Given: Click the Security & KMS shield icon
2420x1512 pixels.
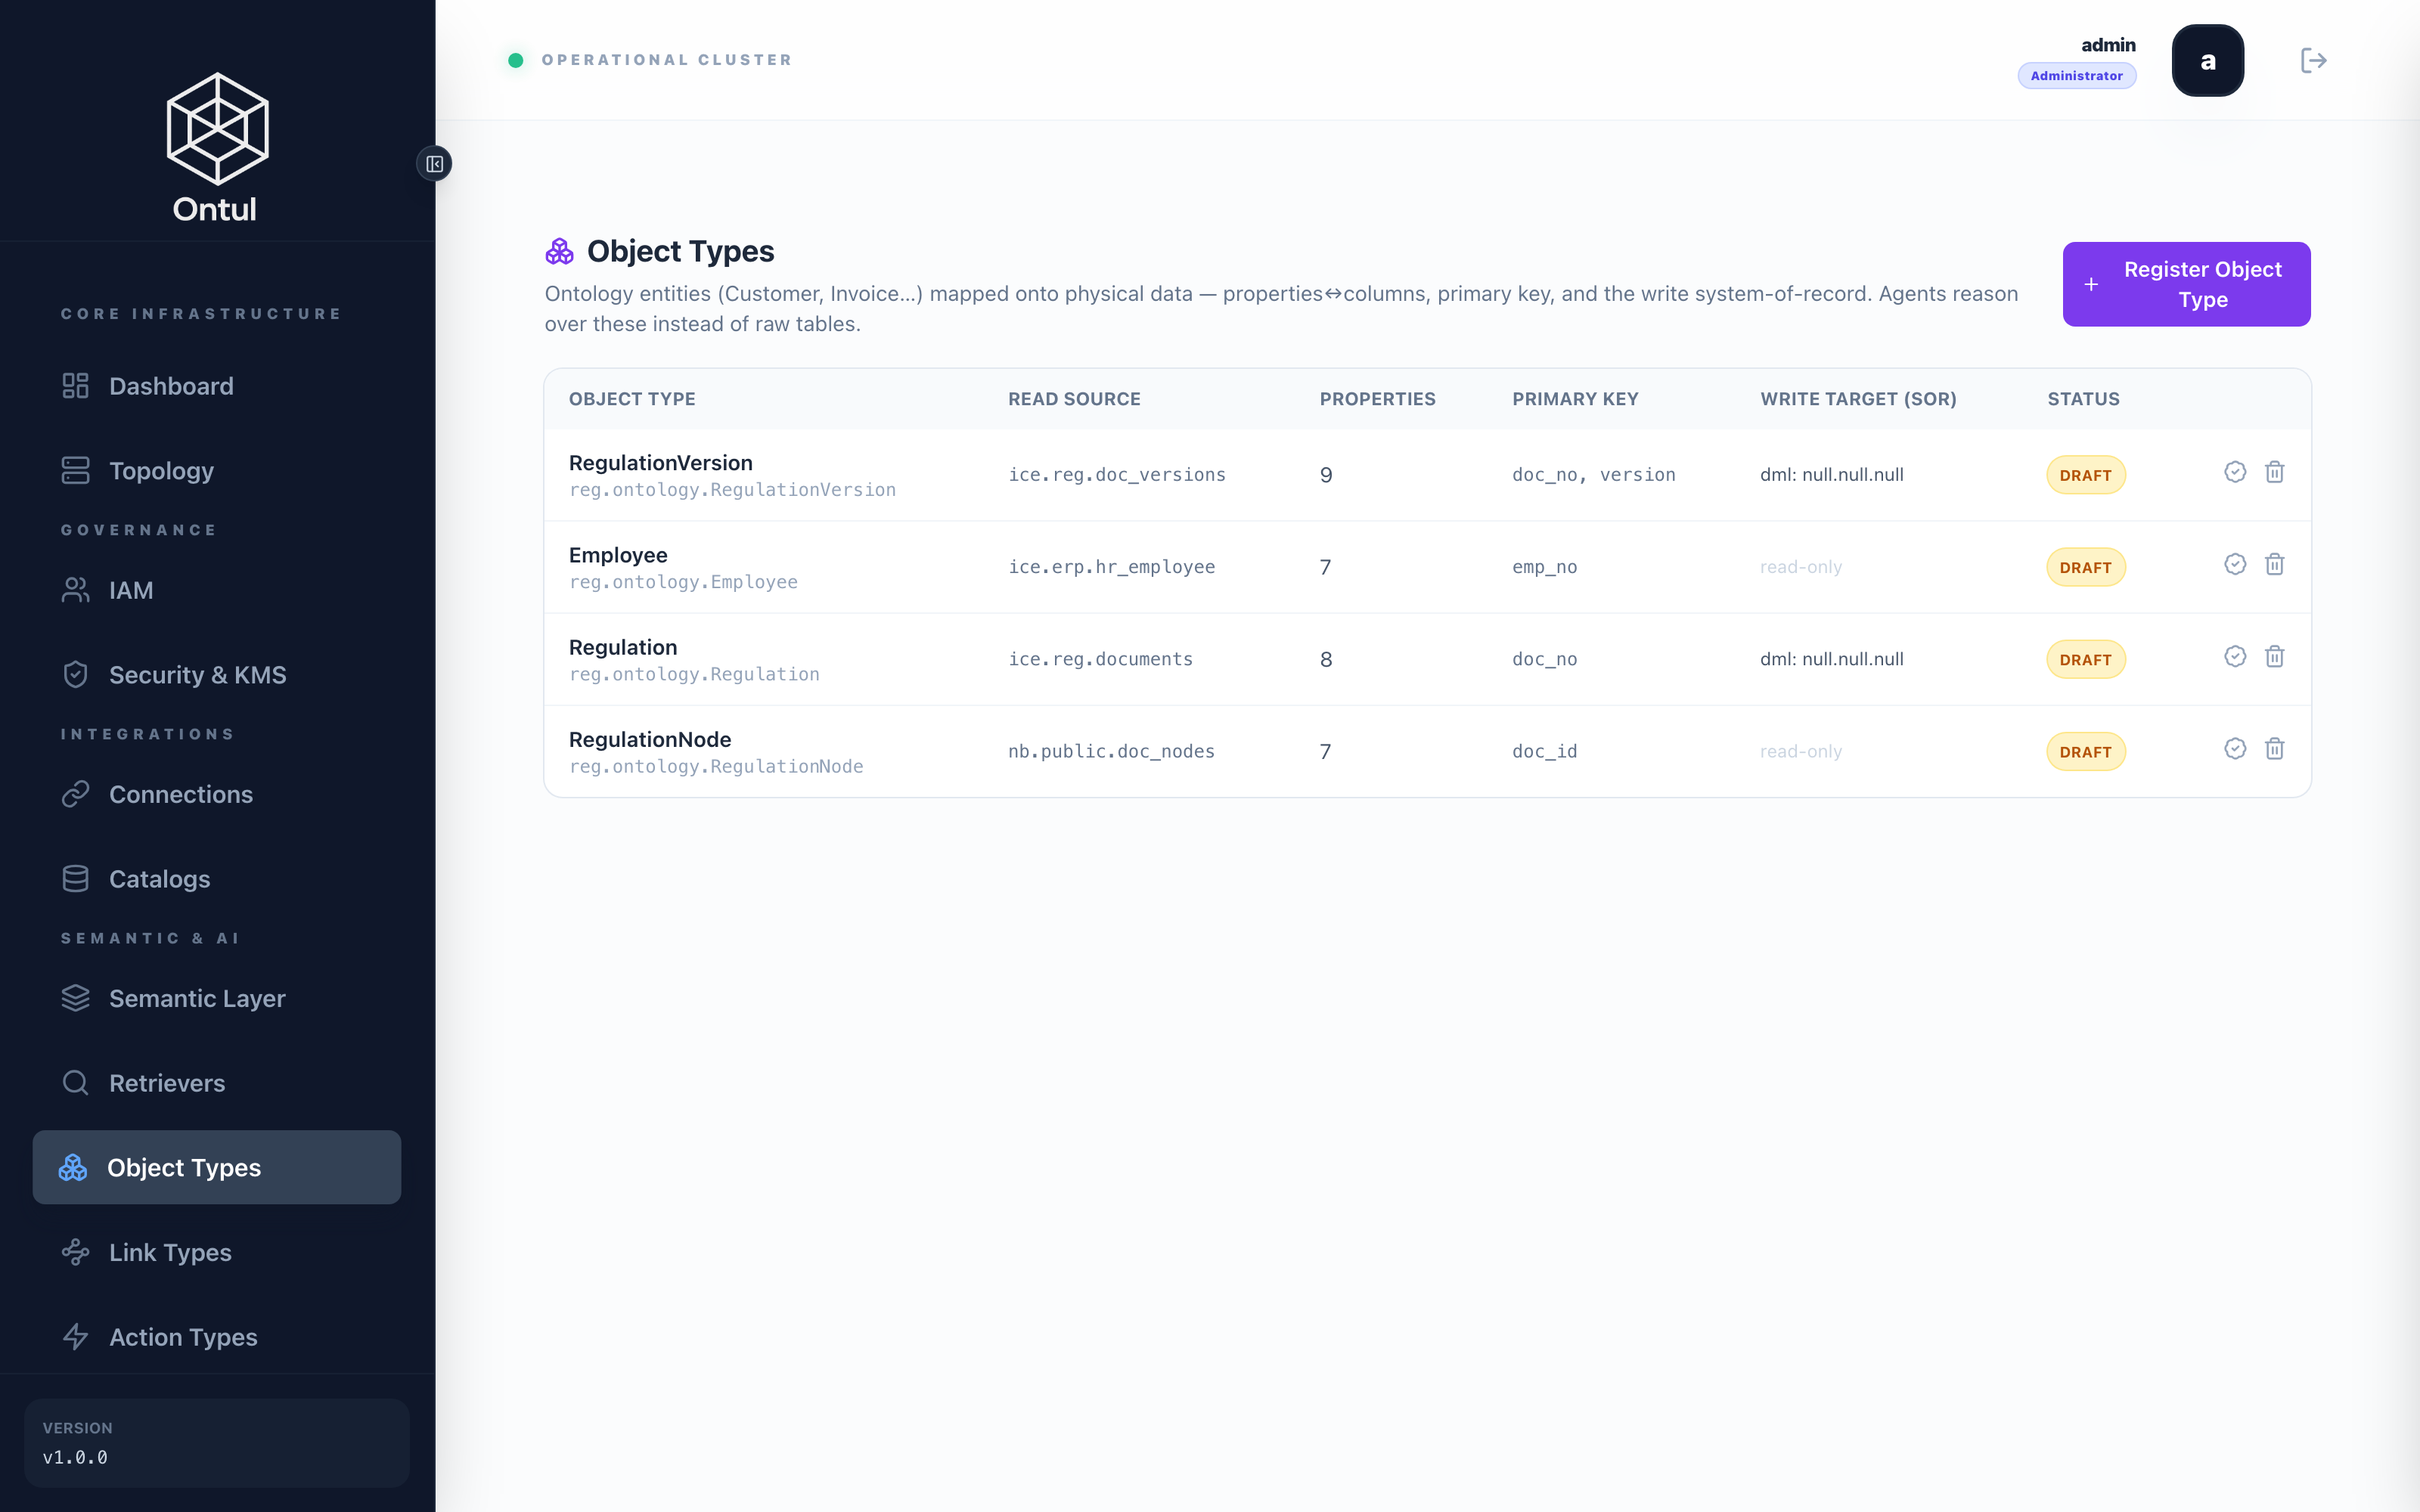Looking at the screenshot, I should 75,675.
